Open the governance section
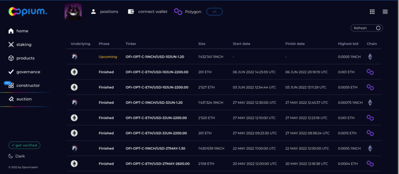399x174 pixels. coord(28,72)
